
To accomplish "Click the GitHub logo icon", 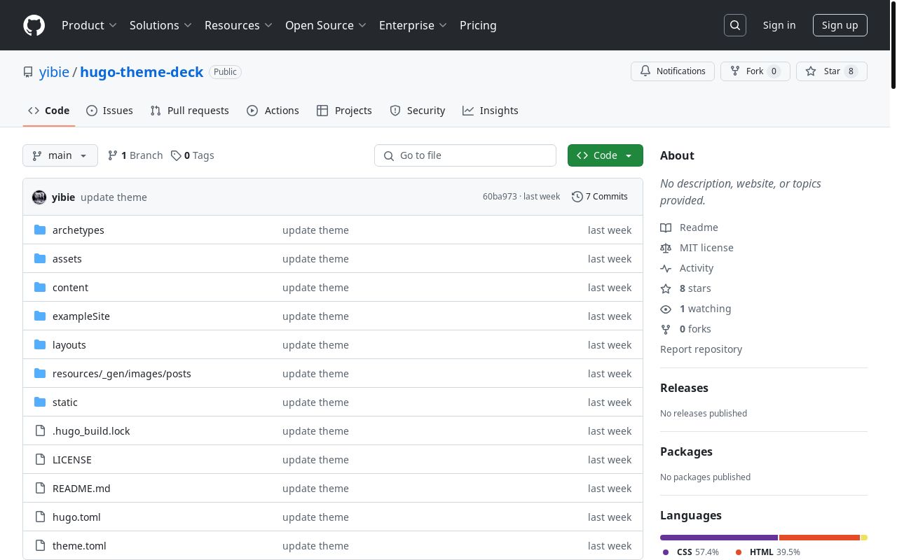I will click(x=34, y=25).
